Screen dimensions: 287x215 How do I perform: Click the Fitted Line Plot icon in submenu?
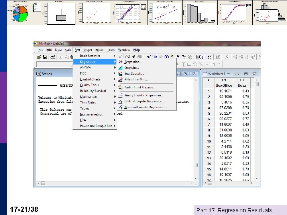pos(120,80)
